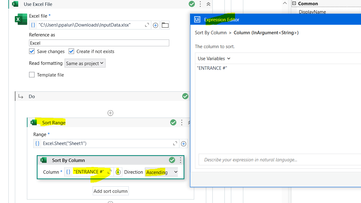This screenshot has height=203, width=361.
Task: Click the expression text "ENTRANCE #" in editor
Action: pyautogui.click(x=212, y=68)
